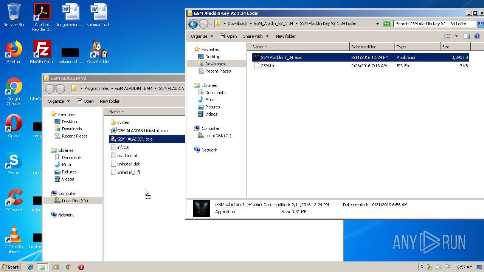Select Downloads in V2 window navigation
This screenshot has height=272, width=484.
coord(68,129)
